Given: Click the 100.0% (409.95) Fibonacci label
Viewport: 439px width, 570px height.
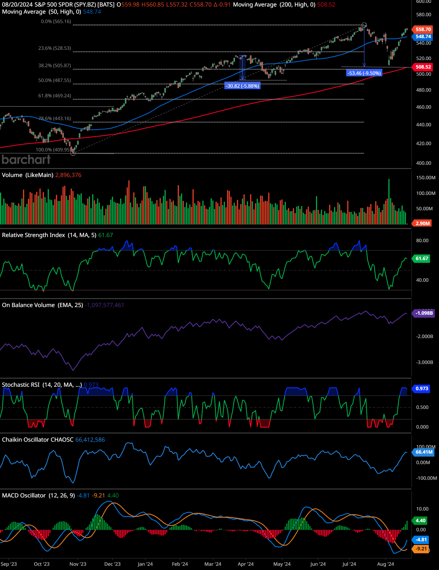Looking at the screenshot, I should click(x=53, y=150).
